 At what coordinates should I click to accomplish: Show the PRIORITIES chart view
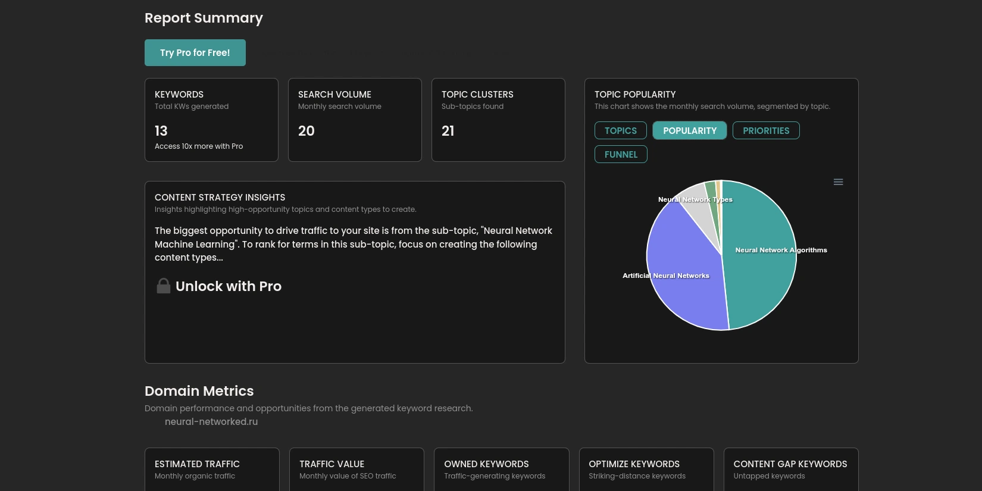pos(765,130)
